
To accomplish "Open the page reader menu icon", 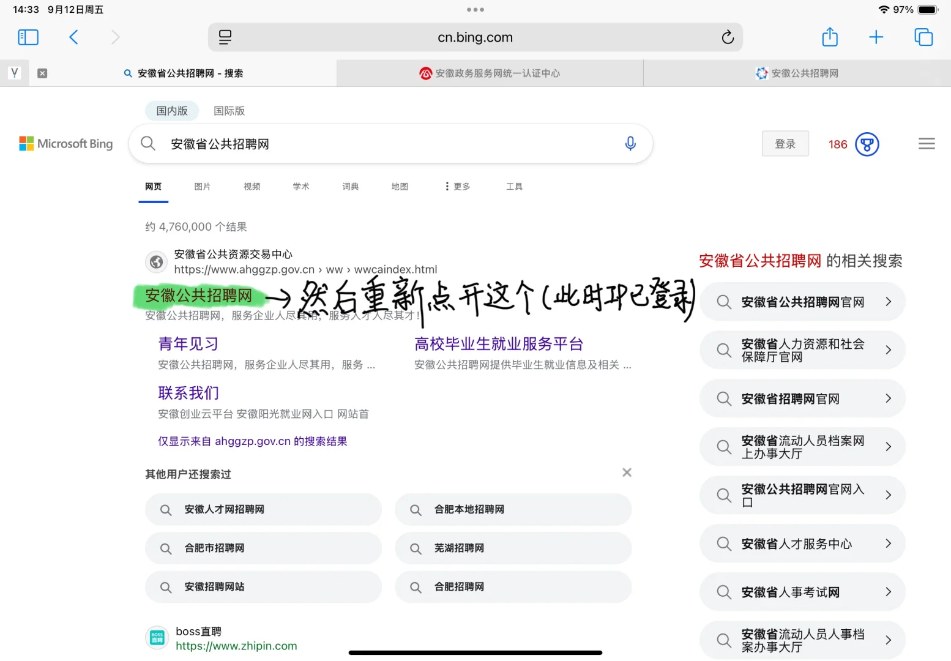I will tap(225, 37).
